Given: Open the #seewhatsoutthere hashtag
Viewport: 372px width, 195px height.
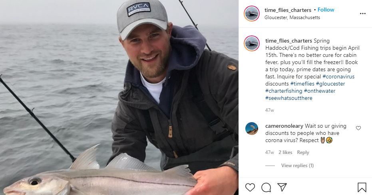Looking at the screenshot, I should tap(289, 98).
